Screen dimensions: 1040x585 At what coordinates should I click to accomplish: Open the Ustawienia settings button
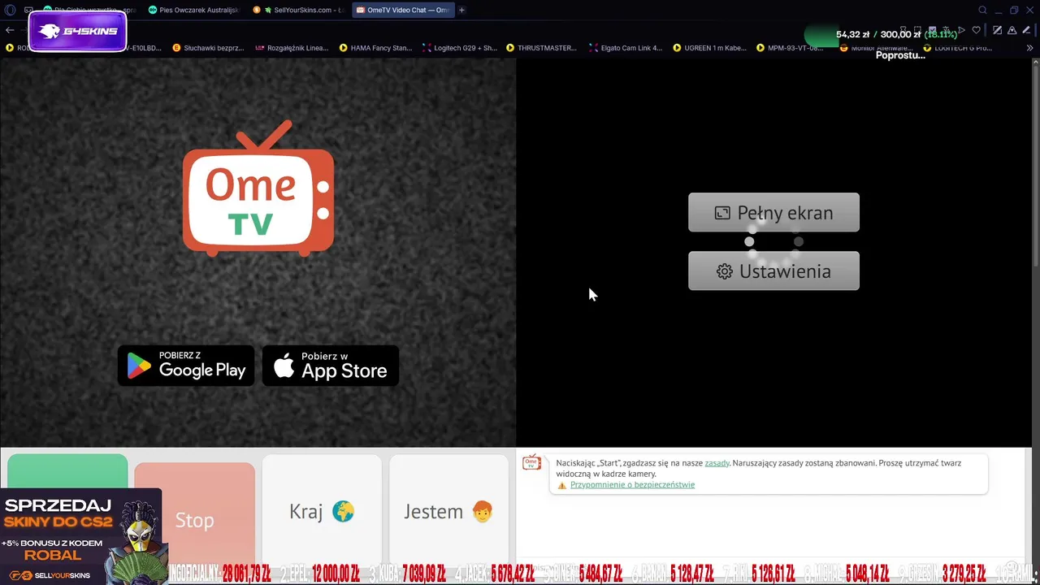(773, 271)
